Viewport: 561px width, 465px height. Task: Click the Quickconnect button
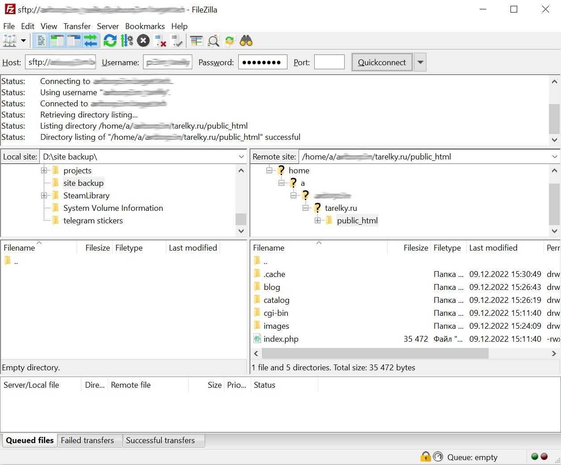382,63
